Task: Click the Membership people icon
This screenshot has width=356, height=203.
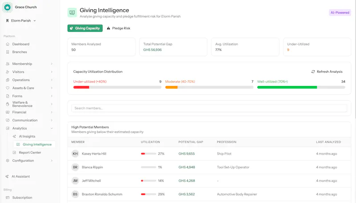Action: click(x=8, y=64)
